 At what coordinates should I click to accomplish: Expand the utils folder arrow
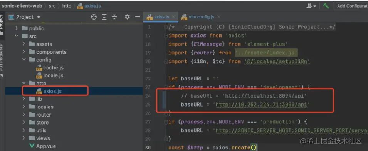(24, 130)
